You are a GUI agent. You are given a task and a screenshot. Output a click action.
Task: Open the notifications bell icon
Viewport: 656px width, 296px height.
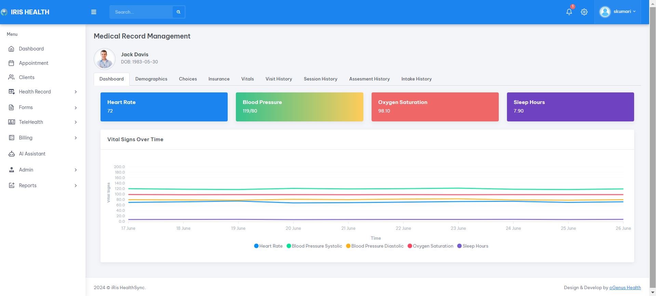569,12
